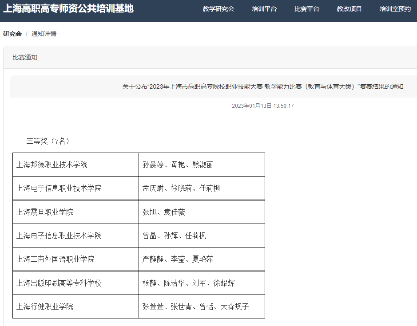This screenshot has height=326, width=417.
Task: Select the 比赛平台 navigation item
Action: tap(306, 9)
